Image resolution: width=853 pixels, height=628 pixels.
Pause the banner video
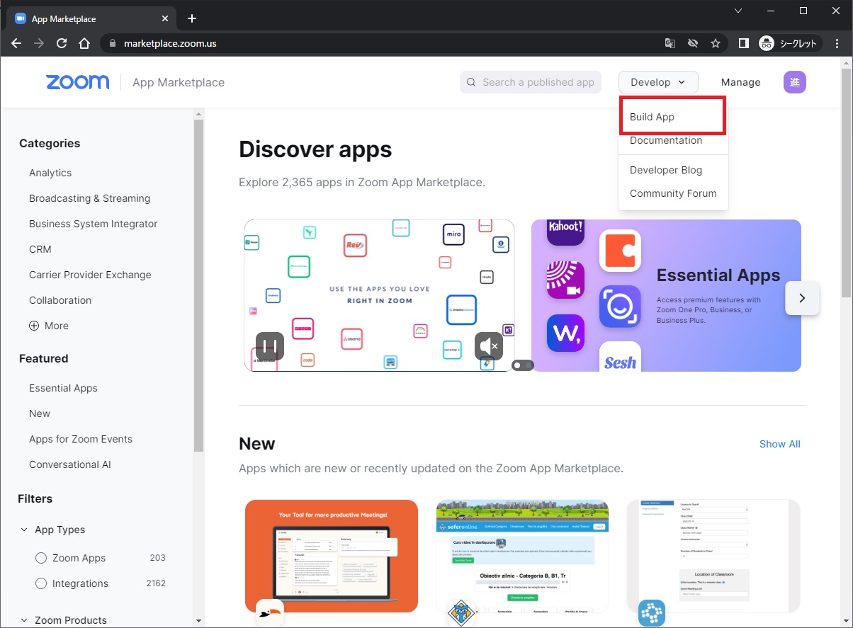pos(270,346)
